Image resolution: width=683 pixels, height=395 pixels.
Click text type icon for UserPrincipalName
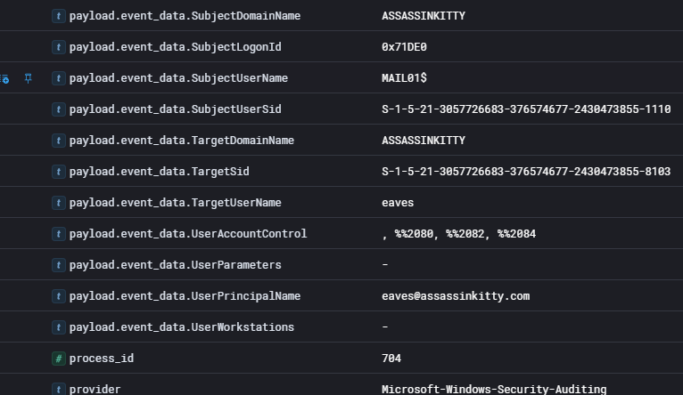tap(59, 296)
